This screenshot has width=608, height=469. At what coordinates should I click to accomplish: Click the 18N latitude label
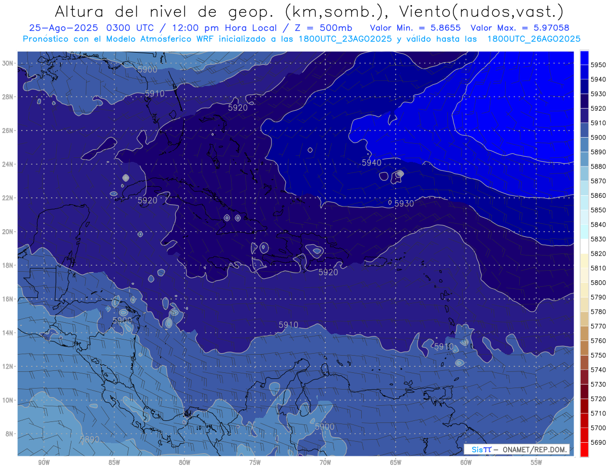pos(7,266)
